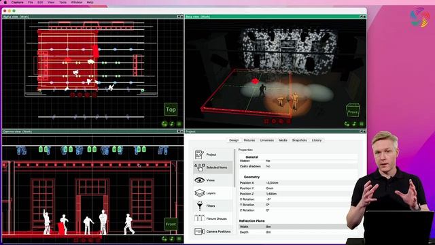Open the Filters funnel icon
The height and width of the screenshot is (245, 435).
pos(199,206)
